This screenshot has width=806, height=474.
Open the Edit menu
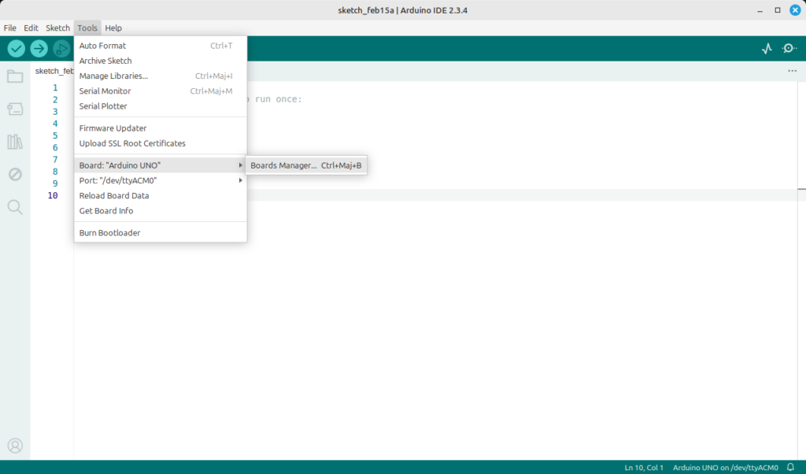[x=31, y=28]
